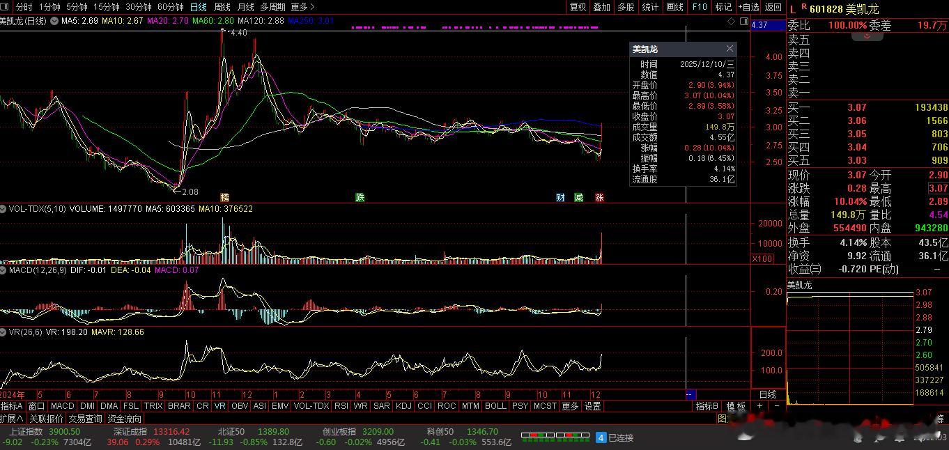This screenshot has height=450, width=949.
Task: Click the plus zoom-in button near 模板
Action: click(x=759, y=406)
